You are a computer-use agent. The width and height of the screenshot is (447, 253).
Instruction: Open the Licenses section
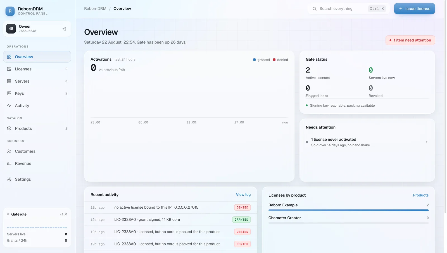click(x=37, y=69)
